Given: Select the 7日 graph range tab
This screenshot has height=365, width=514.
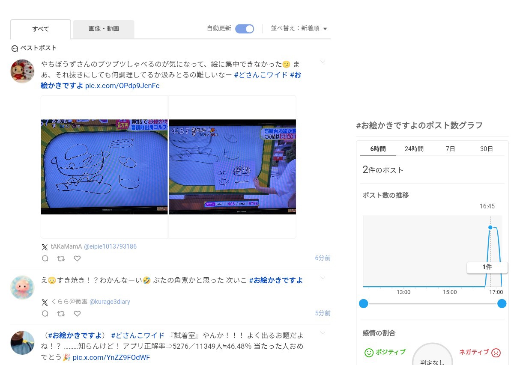Looking at the screenshot, I should click(x=450, y=149).
